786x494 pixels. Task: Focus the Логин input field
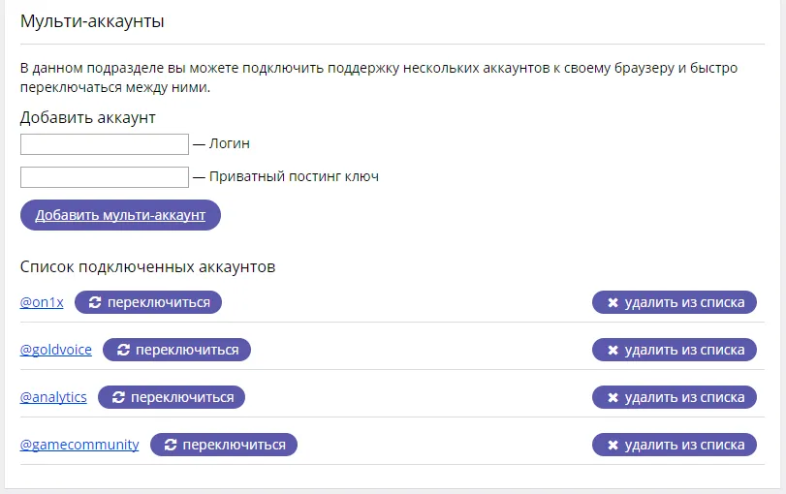[x=105, y=144]
